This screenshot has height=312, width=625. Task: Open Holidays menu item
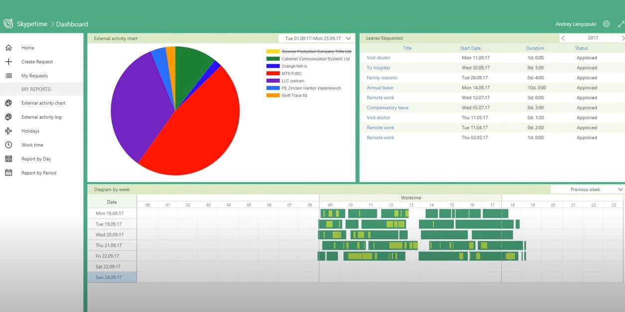click(x=30, y=131)
